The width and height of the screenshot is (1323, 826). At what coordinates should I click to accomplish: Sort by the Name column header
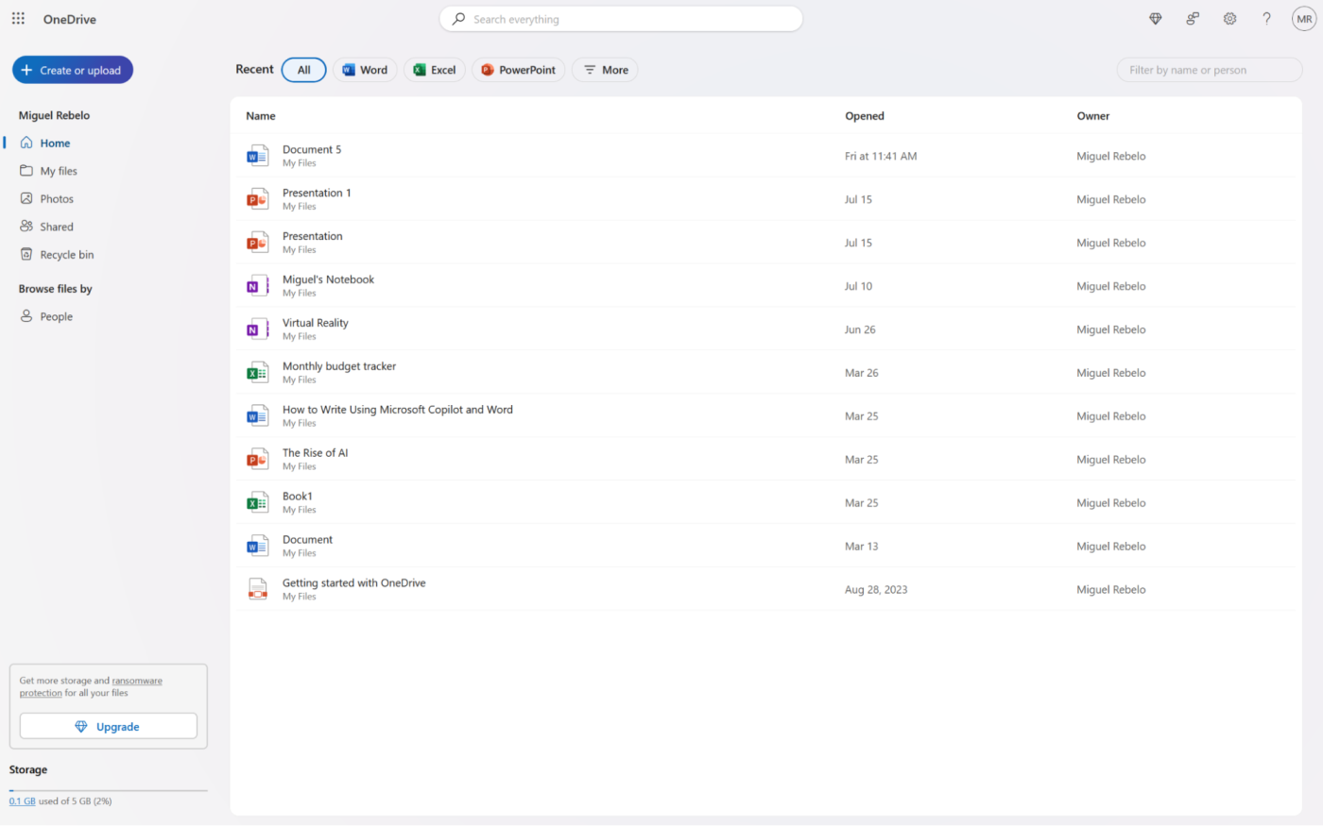[x=261, y=116]
